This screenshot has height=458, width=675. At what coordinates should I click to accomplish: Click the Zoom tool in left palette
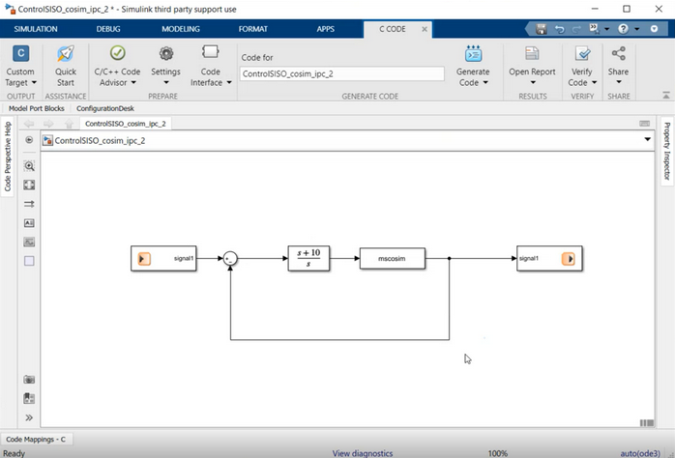(x=29, y=166)
